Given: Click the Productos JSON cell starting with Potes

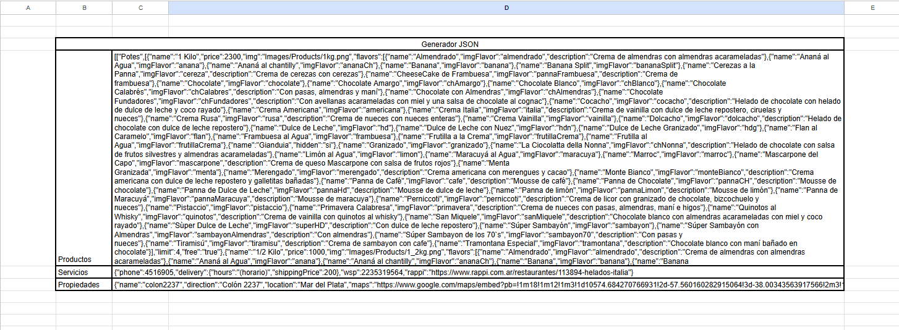Looking at the screenshot, I should (x=478, y=158).
